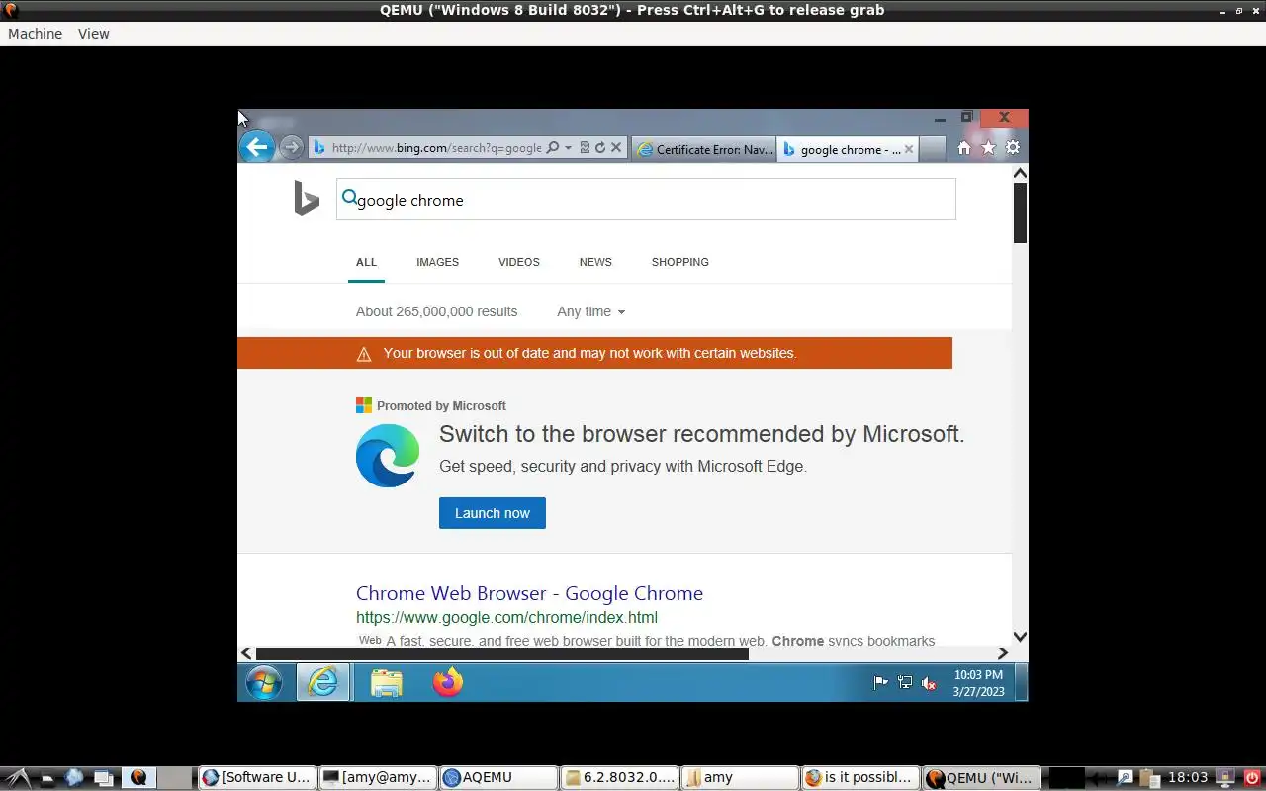Click the horizontal scrollbar thumb
Image resolution: width=1266 pixels, height=791 pixels.
502,653
